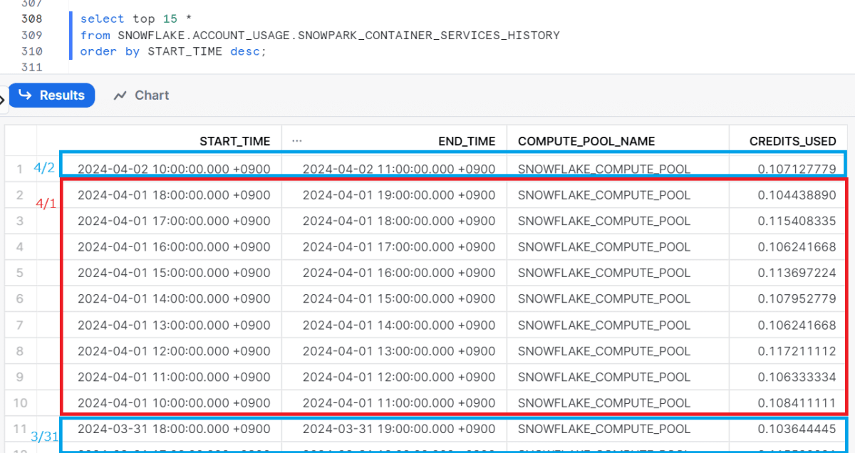
Task: Click the Results arrow icon
Action: tap(25, 95)
